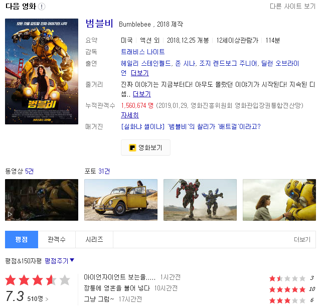
Task: Click the info icon next to 다음 영화
Action: coord(42,7)
